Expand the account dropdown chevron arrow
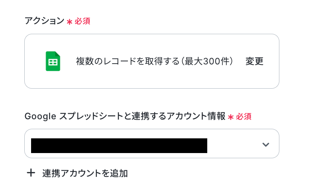 (265, 144)
